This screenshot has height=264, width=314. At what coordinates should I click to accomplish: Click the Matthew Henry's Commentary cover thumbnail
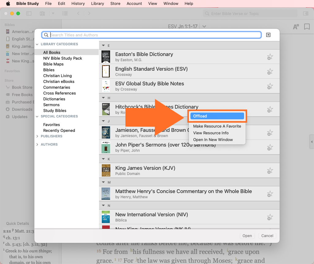point(106,194)
